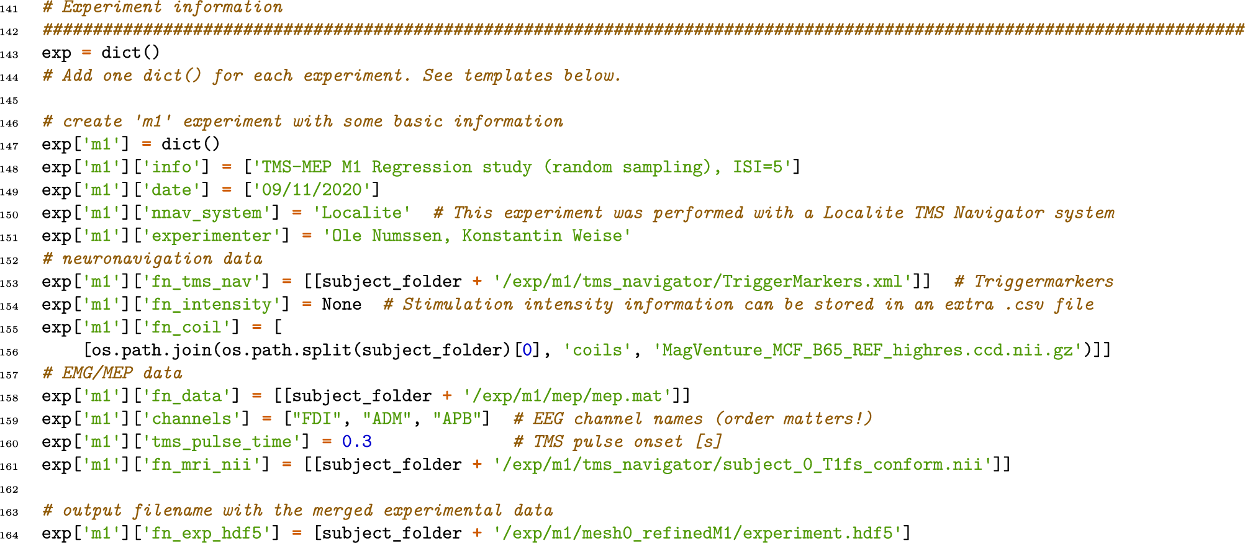
Task: Click the numeric value 0.3
Action: coord(356,442)
